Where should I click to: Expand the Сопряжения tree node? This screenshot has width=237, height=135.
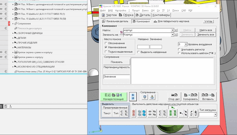13,24
